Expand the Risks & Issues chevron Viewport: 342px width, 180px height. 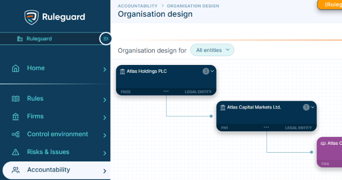tap(105, 153)
